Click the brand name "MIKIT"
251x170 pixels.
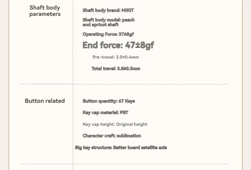point(128,10)
